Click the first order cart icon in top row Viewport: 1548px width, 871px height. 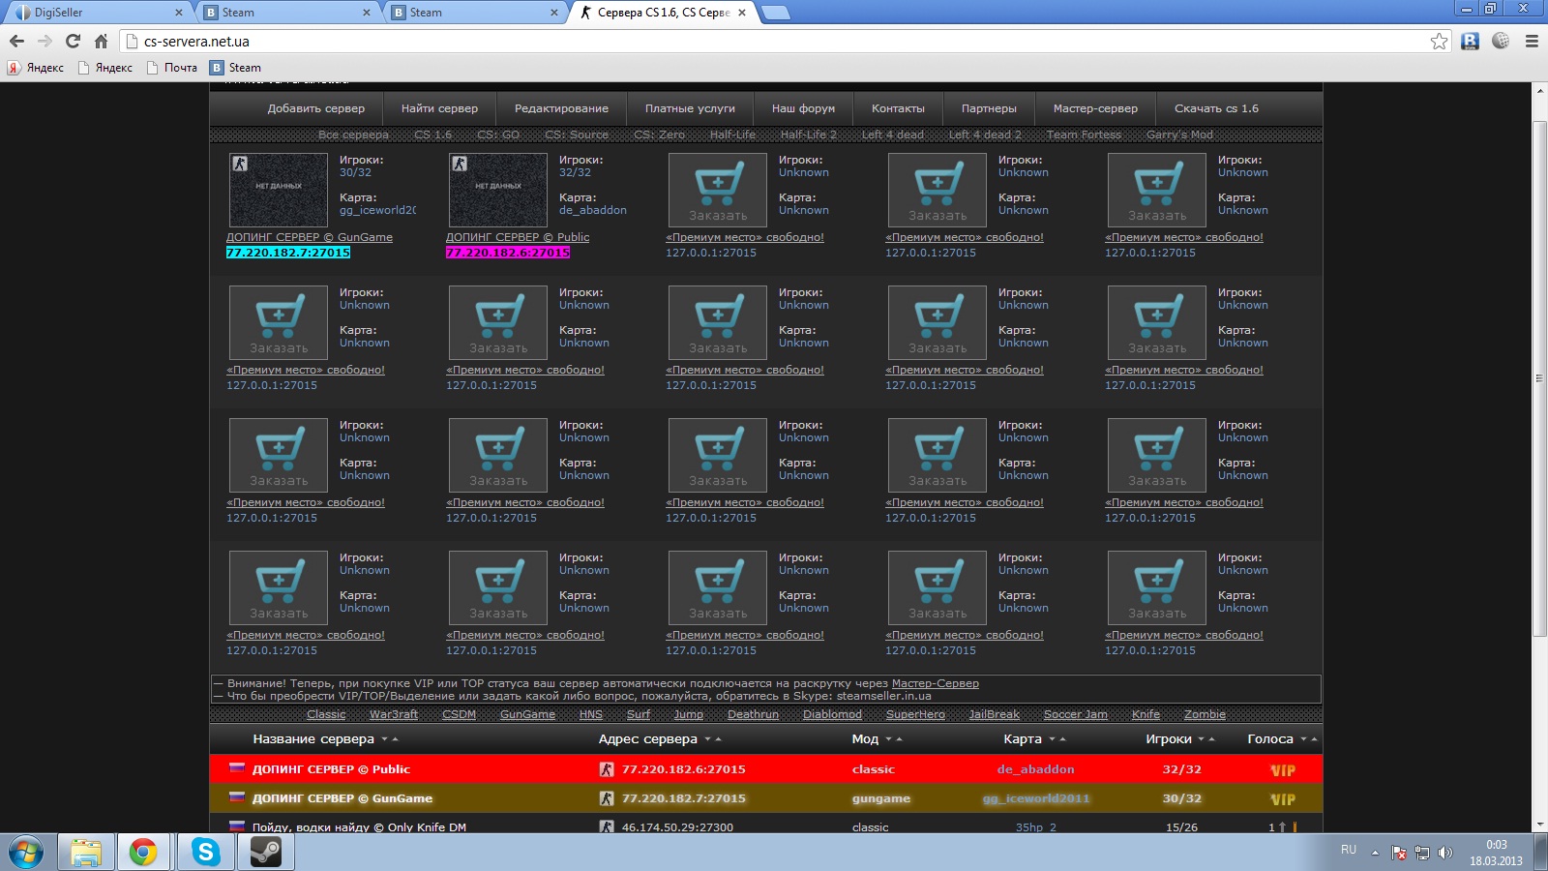(717, 189)
